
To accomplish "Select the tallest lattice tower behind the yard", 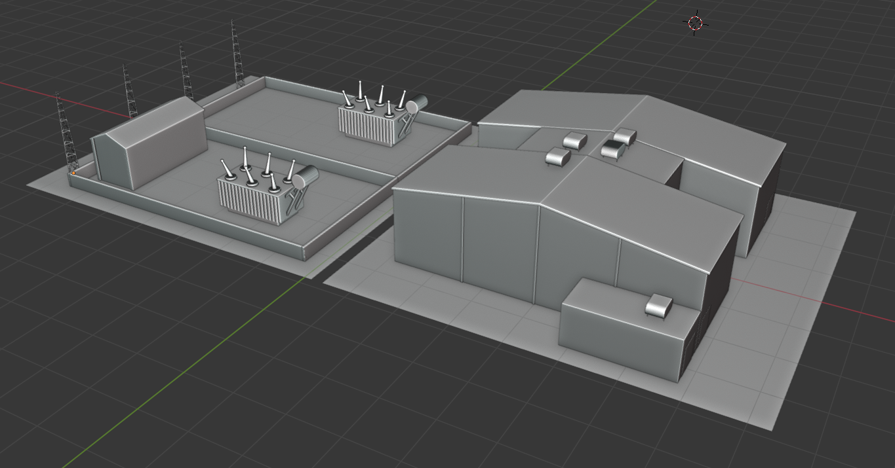I will (x=236, y=54).
